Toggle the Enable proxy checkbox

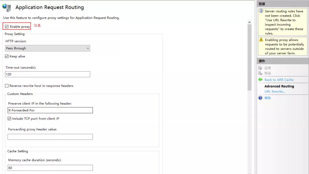click(7, 27)
